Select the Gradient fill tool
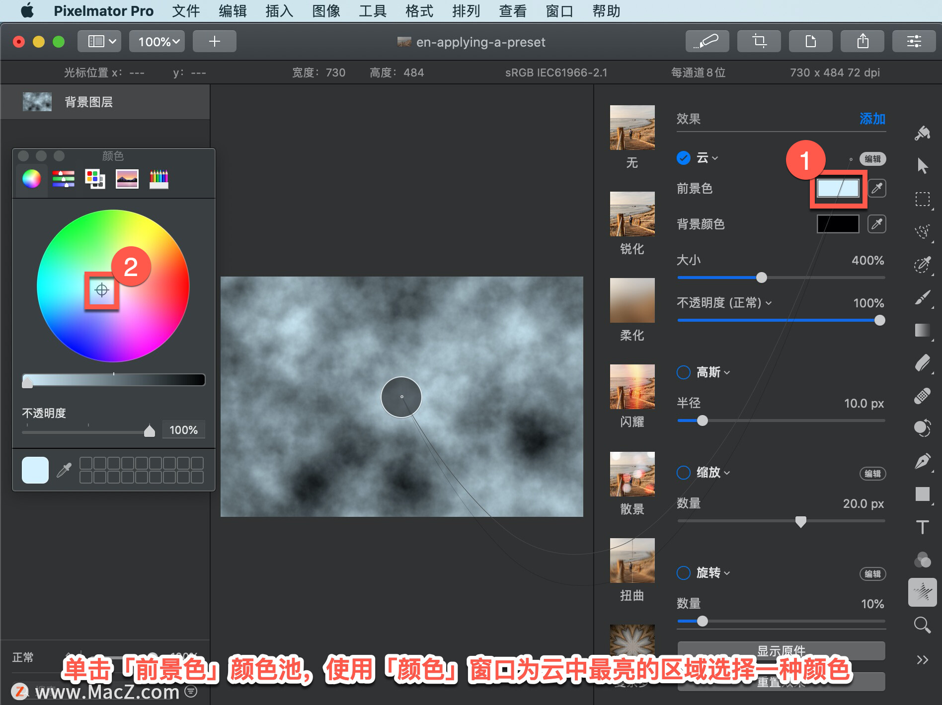The height and width of the screenshot is (705, 942). point(923,330)
